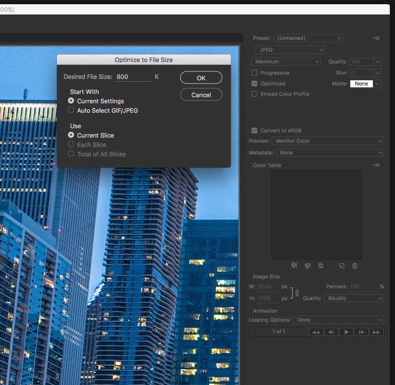Change resample method via the Bicubic dropdown
Image resolution: width=395 pixels, height=385 pixels.
coord(354,298)
